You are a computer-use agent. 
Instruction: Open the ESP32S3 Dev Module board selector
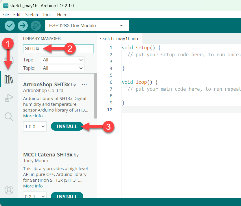pyautogui.click(x=87, y=25)
